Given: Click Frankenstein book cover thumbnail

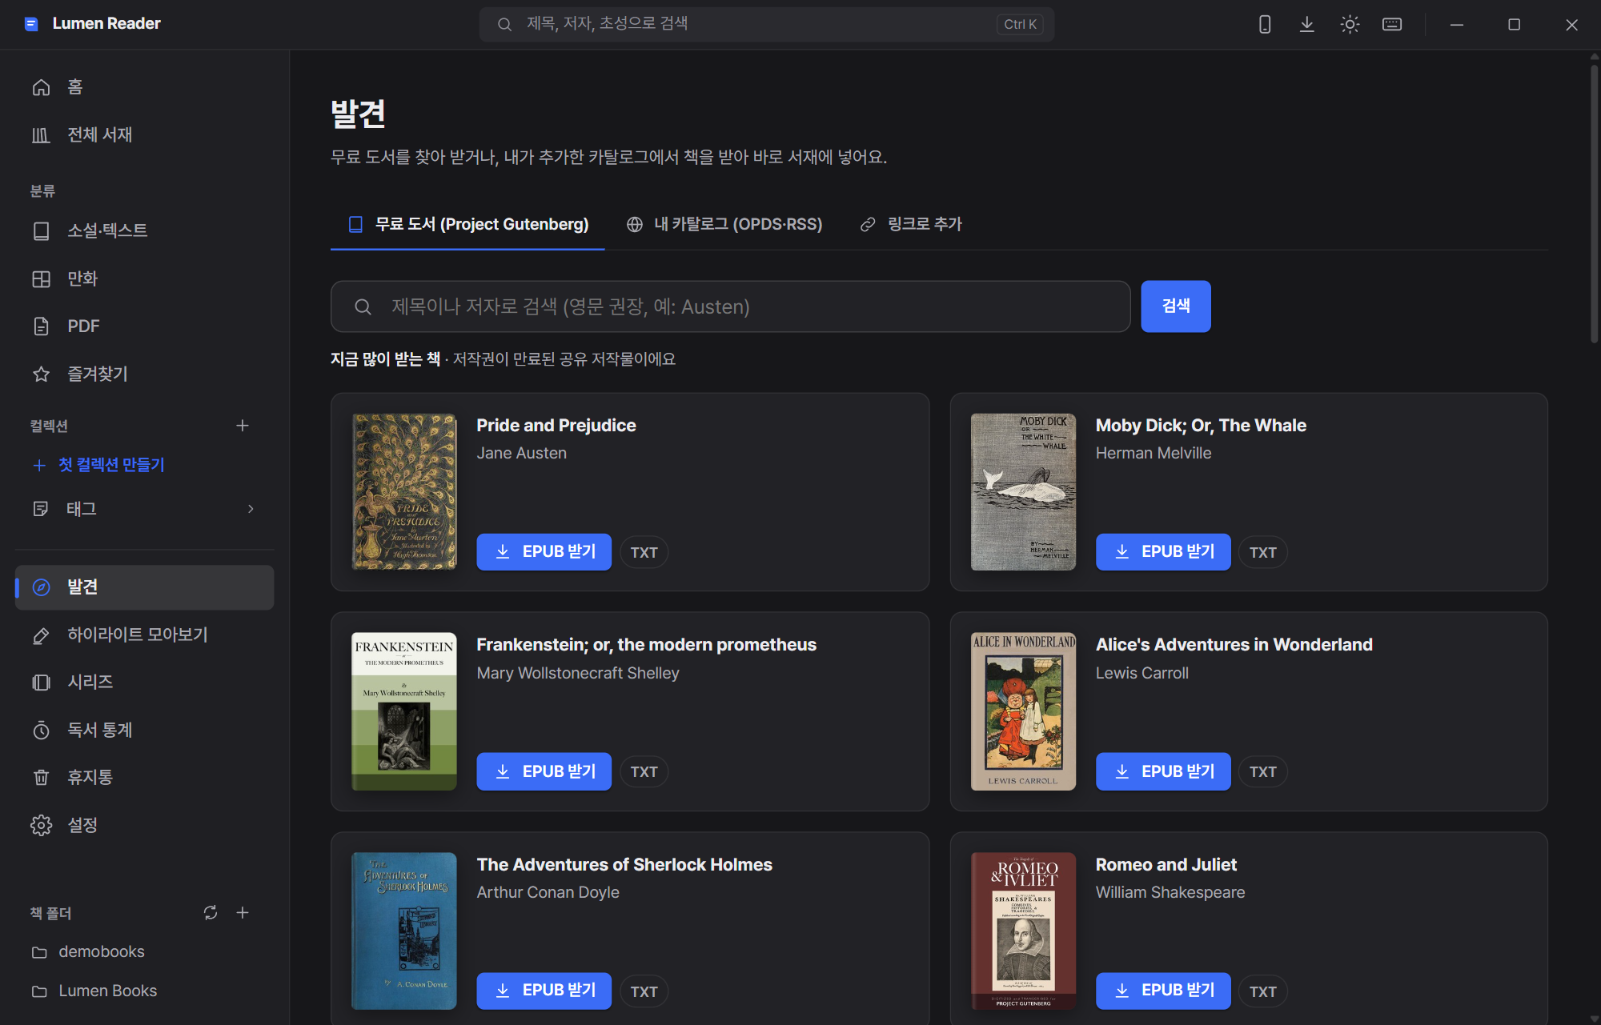Looking at the screenshot, I should pyautogui.click(x=404, y=711).
